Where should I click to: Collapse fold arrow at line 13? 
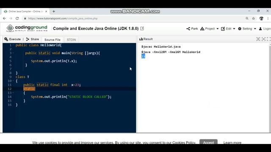(13, 93)
